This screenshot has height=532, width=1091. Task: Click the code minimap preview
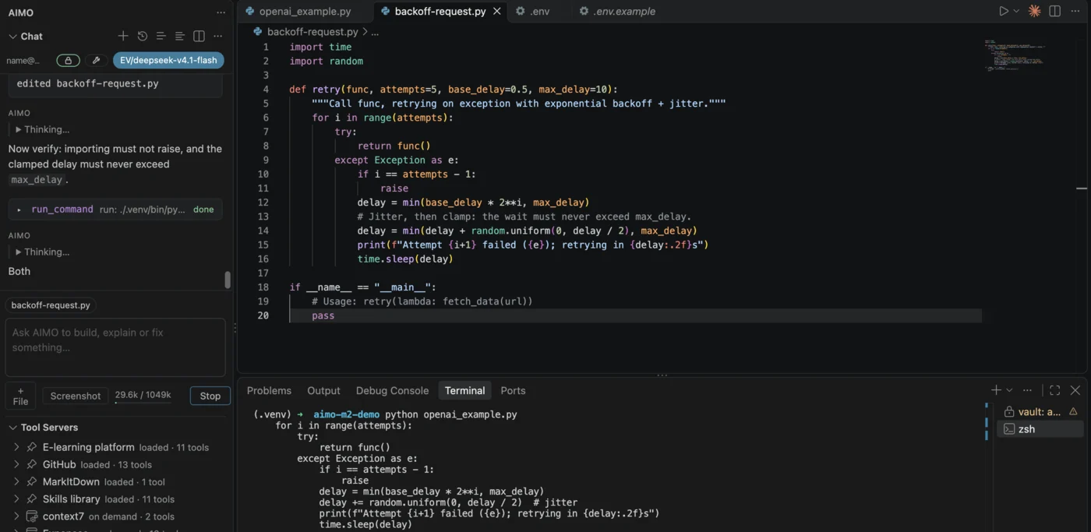(x=1015, y=55)
